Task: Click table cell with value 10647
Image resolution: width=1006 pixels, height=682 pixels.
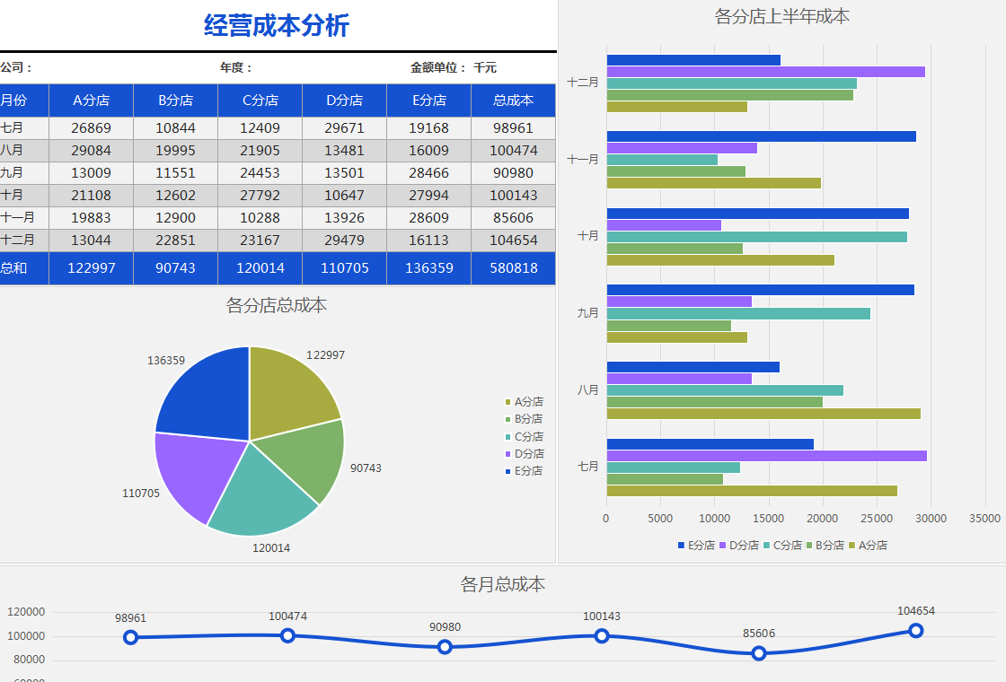Action: tap(345, 196)
